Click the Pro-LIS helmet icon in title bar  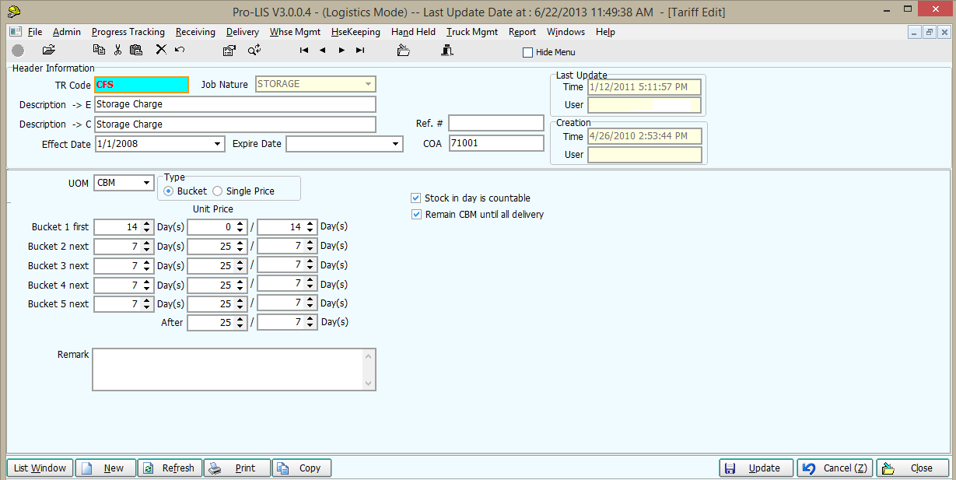click(13, 12)
